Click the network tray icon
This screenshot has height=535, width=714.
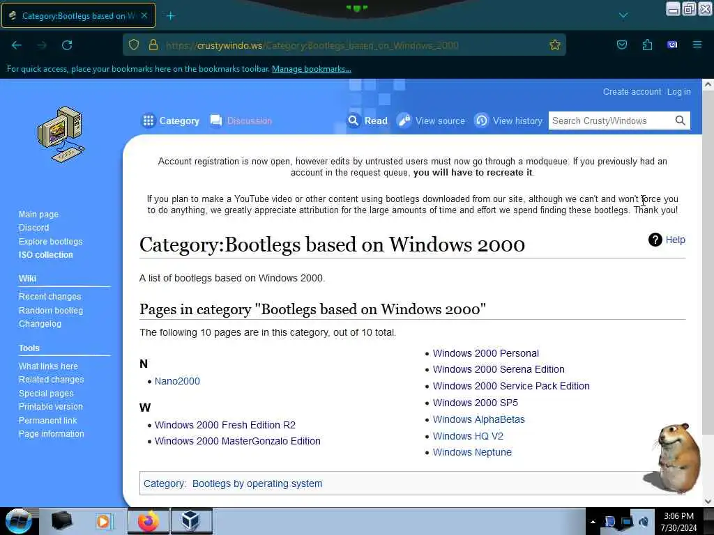pos(627,522)
